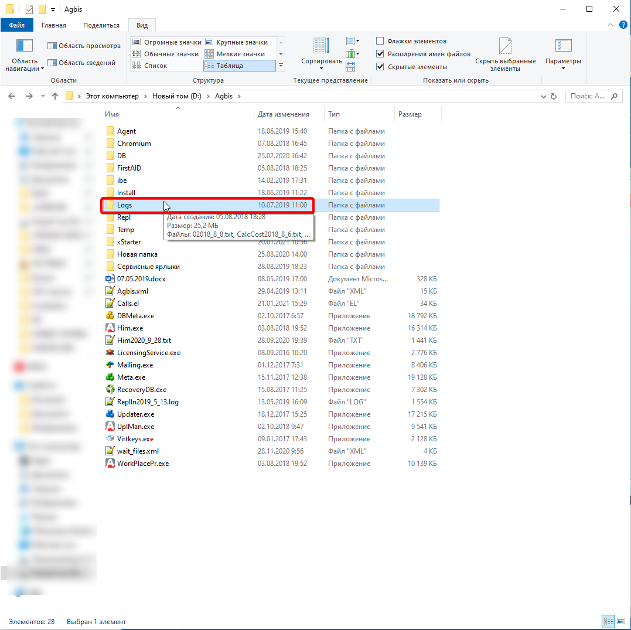Toggle the Details pane (Область сведений)
This screenshot has width=631, height=630.
coord(81,63)
